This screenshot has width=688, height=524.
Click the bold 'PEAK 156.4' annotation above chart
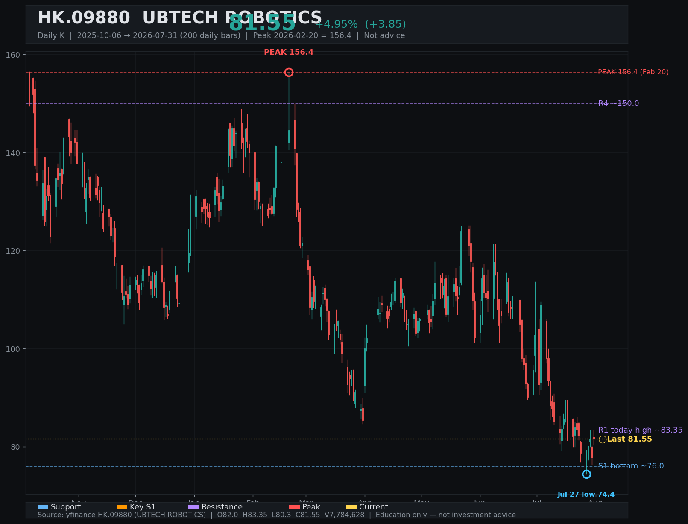[x=289, y=52]
